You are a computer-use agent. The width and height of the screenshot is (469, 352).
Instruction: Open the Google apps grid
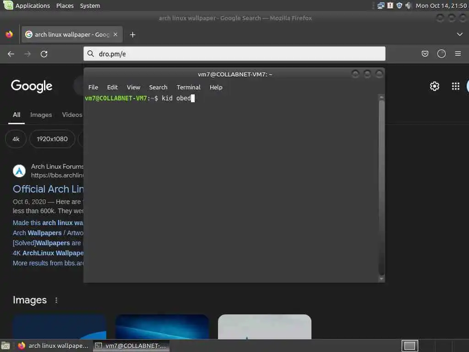tap(455, 86)
